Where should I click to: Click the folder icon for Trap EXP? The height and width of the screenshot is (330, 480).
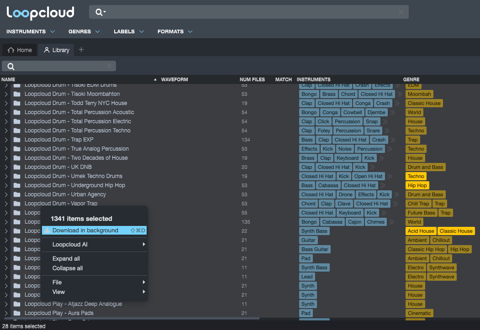click(17, 140)
